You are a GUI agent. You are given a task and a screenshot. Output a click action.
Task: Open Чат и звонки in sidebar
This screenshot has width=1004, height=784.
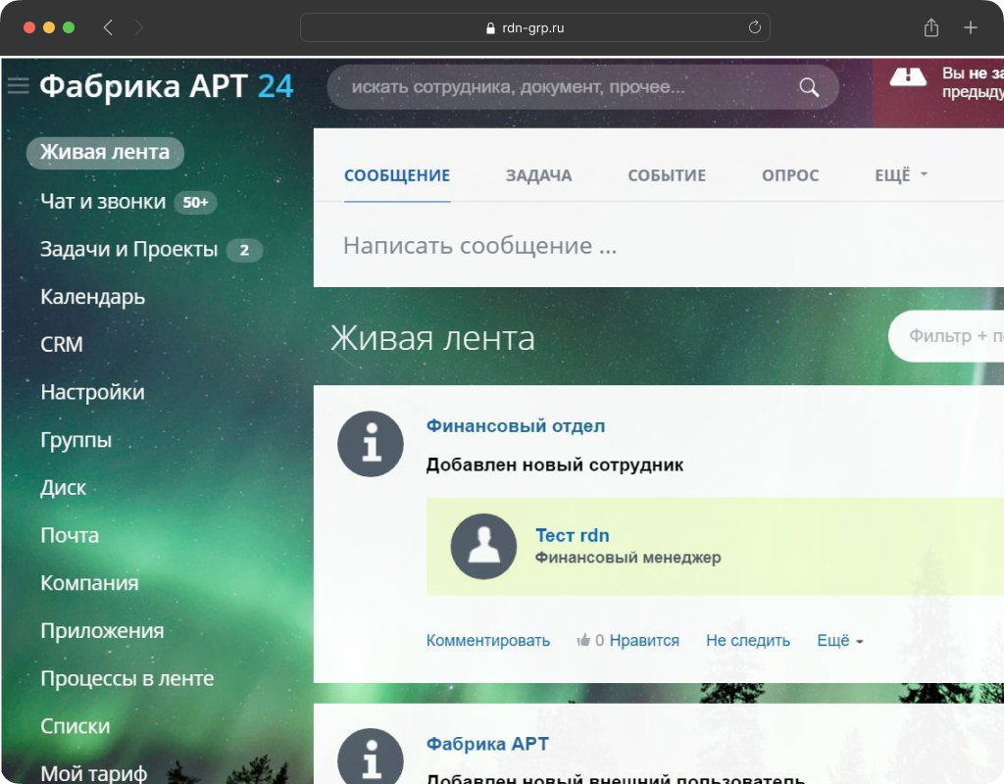pos(103,202)
